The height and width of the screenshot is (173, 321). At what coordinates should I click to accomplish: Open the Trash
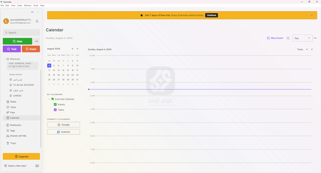coord(22,143)
